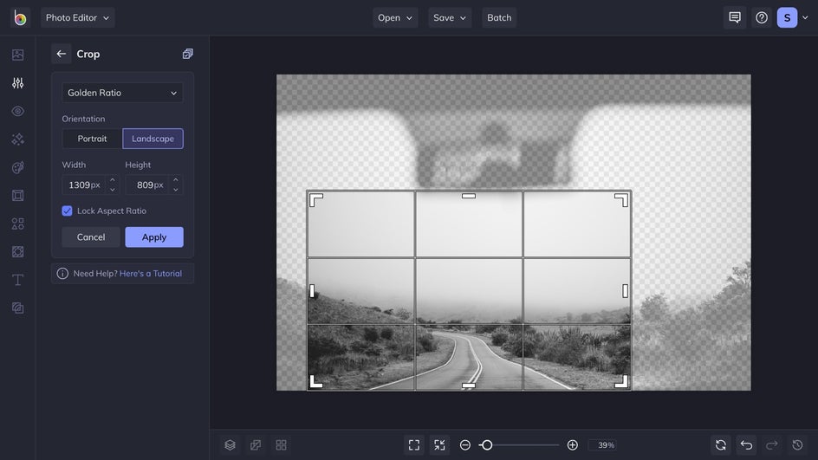Click the Width input field
Screen dimensions: 818x460
click(85, 185)
